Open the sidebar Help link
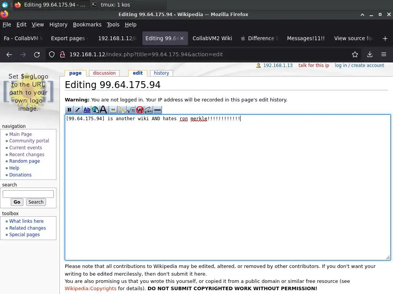Image resolution: width=393 pixels, height=294 pixels. (14, 168)
